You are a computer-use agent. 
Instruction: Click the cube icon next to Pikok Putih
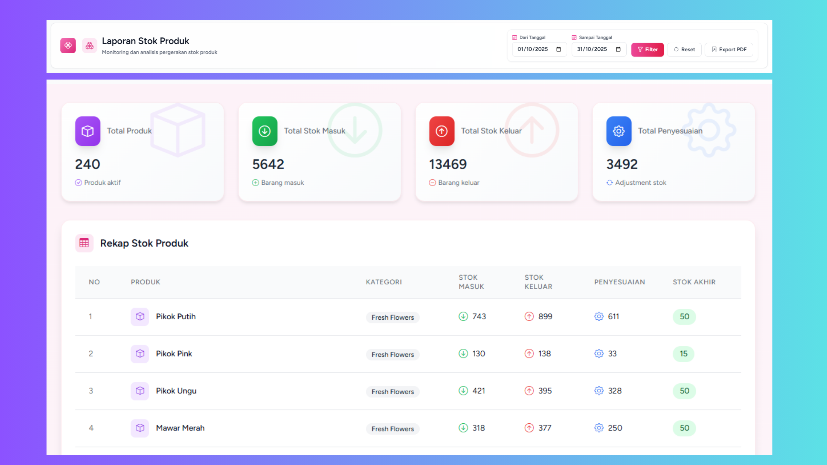click(140, 316)
